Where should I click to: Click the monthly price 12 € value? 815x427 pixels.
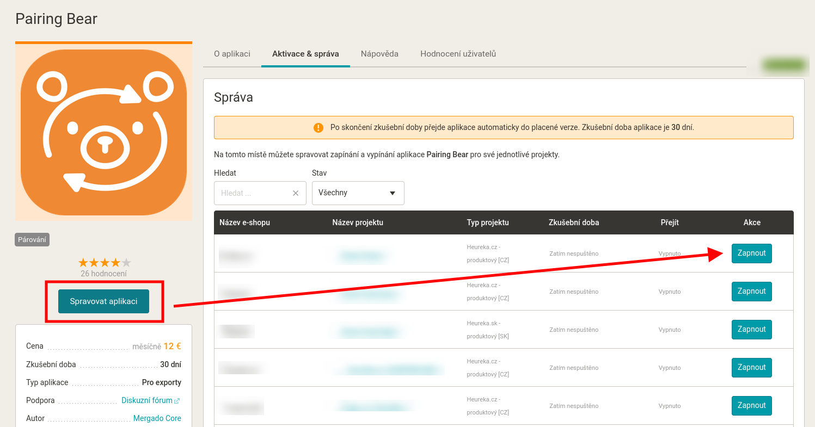[x=172, y=346]
